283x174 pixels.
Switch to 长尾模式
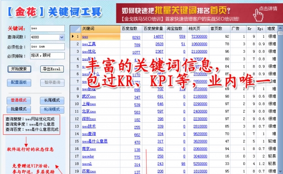pyautogui.click(x=52, y=100)
